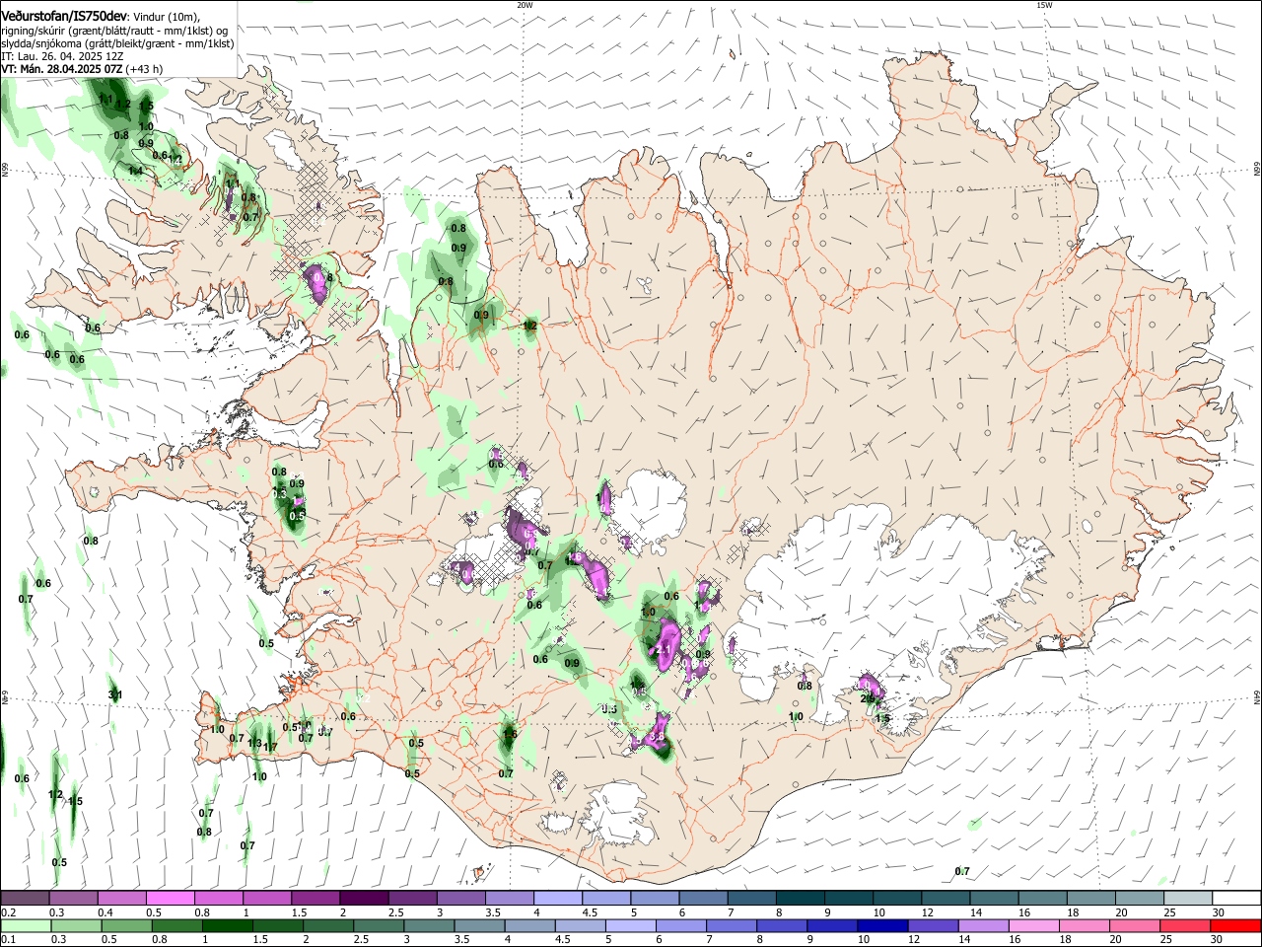Click the 3.1 precipitation value offshore west
The width and height of the screenshot is (1262, 947).
(x=114, y=695)
